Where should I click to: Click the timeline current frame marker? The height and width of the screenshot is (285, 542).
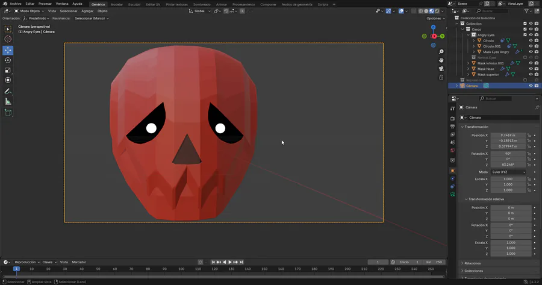(x=16, y=269)
